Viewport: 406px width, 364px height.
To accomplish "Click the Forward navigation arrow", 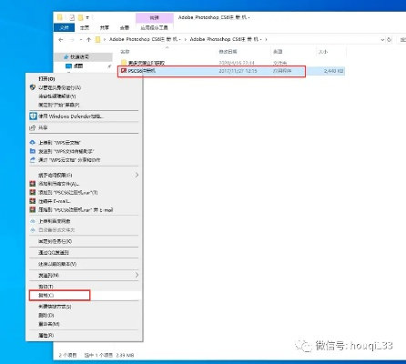I will coord(72,39).
